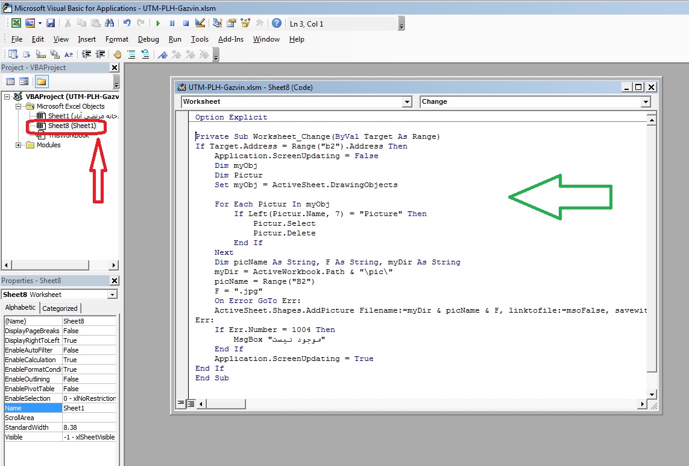Click the Break pause icon
689x466 pixels.
point(172,24)
